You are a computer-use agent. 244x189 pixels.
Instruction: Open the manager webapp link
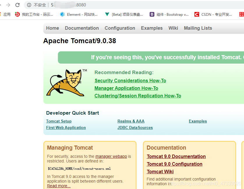pyautogui.click(x=111, y=156)
